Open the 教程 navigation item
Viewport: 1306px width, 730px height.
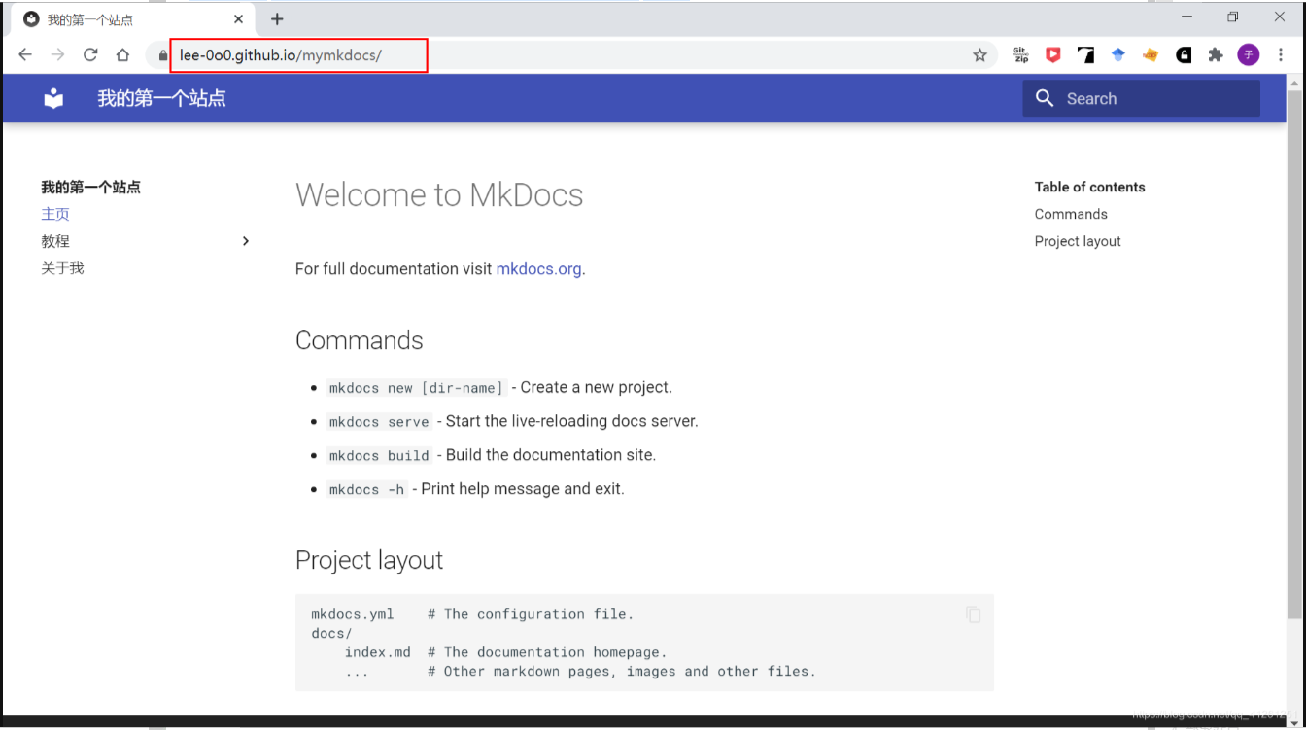pos(55,241)
